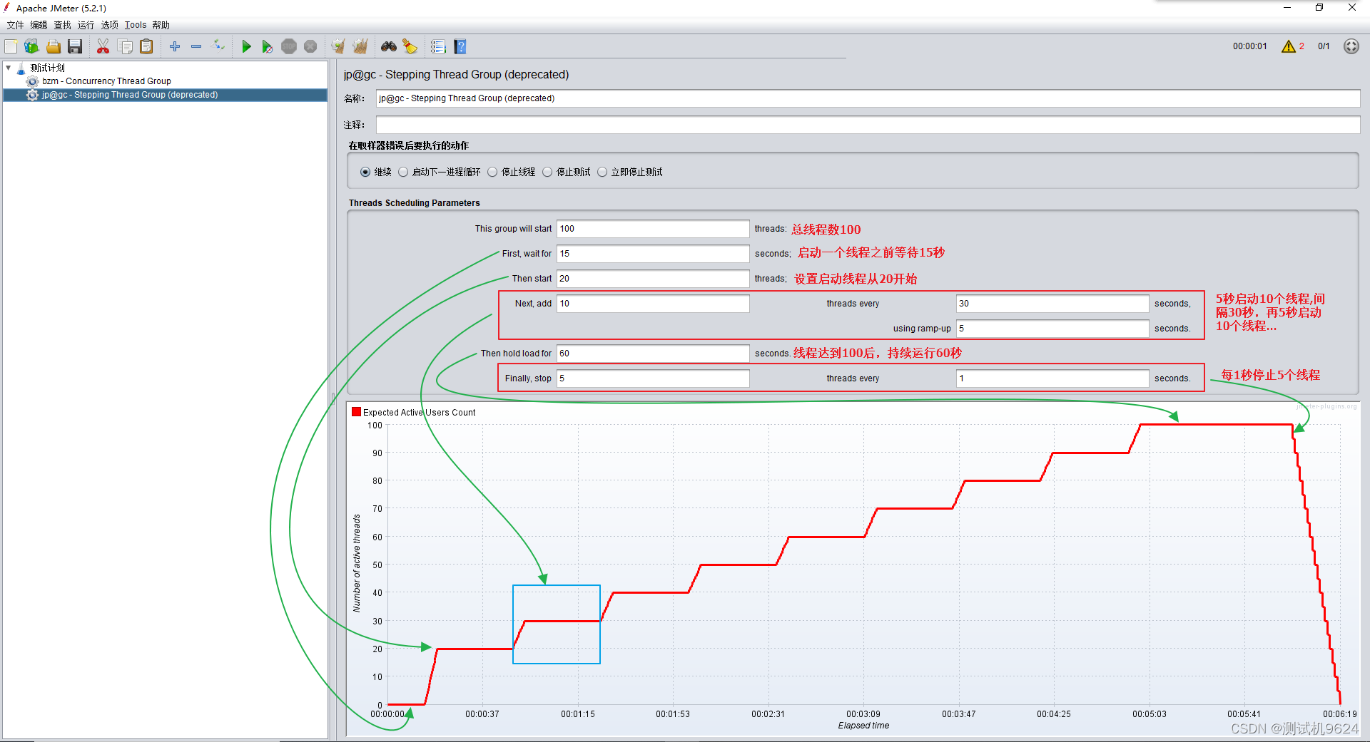Open the 查找 menu
This screenshot has width=1370, height=742.
coord(63,25)
